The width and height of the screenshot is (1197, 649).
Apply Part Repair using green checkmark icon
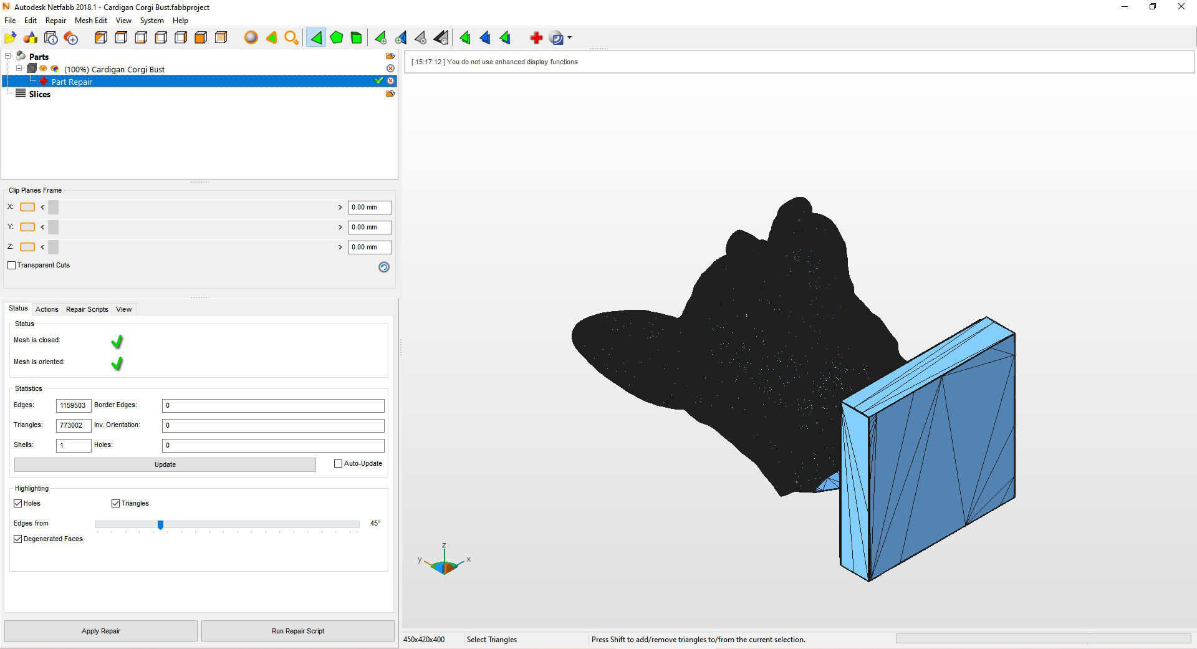[378, 80]
